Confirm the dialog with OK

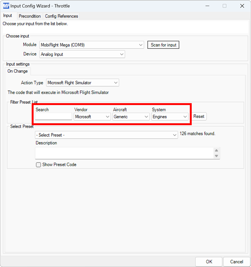(209, 261)
